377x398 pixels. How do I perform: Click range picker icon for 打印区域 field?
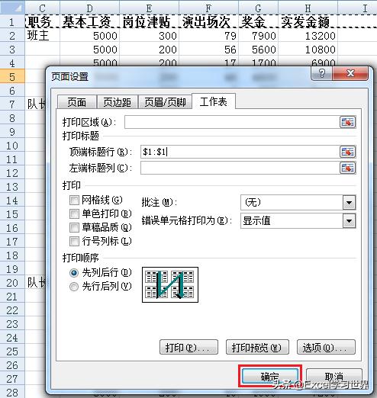[347, 122]
